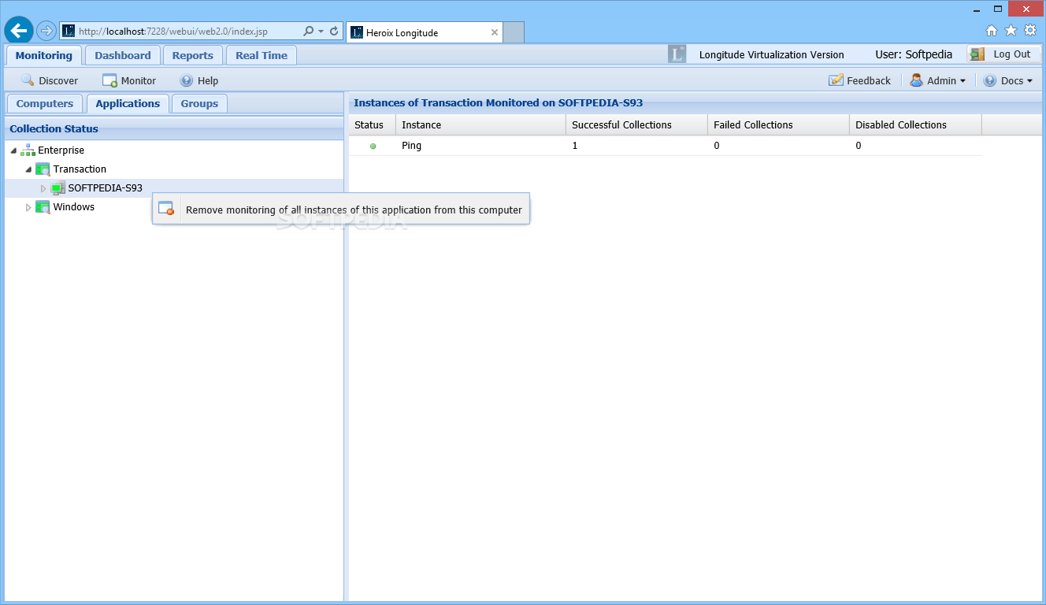Click the Log Out door icon
The width and height of the screenshot is (1046, 605).
click(x=977, y=54)
